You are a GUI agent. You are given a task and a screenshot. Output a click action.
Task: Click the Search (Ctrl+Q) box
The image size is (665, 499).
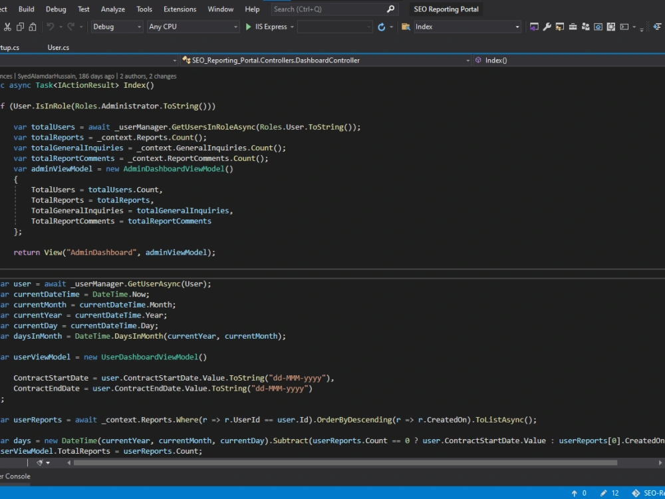[x=334, y=9]
